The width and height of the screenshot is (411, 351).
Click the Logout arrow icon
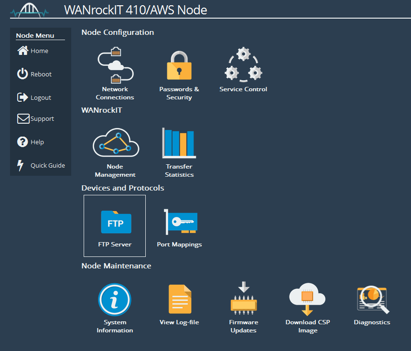[x=22, y=97]
